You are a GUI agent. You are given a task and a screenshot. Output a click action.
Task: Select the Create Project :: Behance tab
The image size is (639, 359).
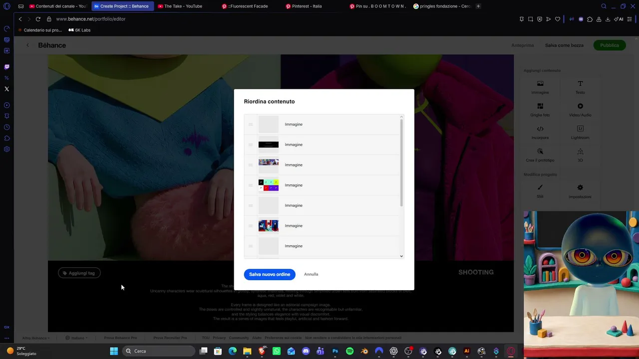click(x=122, y=6)
